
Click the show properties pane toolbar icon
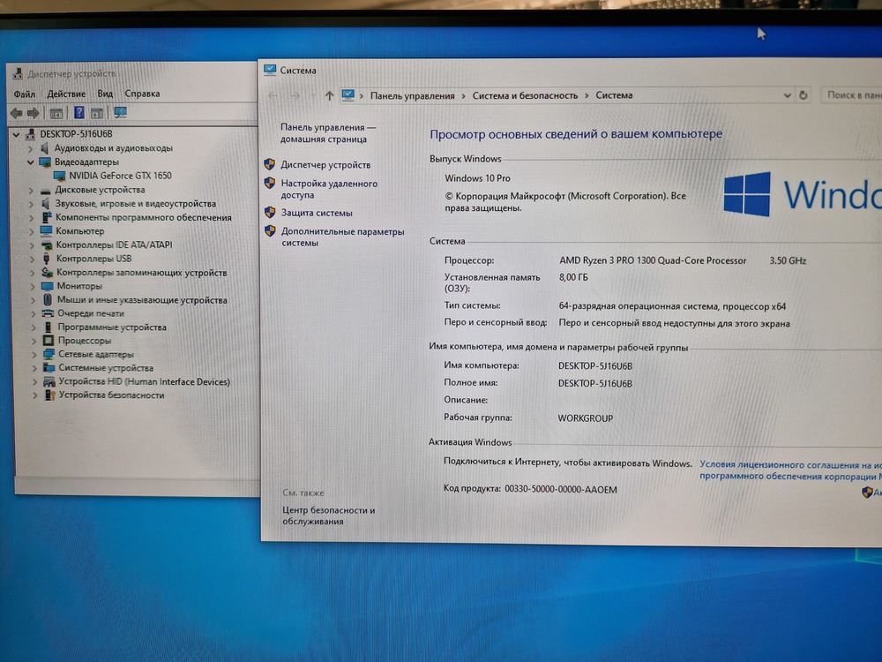(56, 113)
